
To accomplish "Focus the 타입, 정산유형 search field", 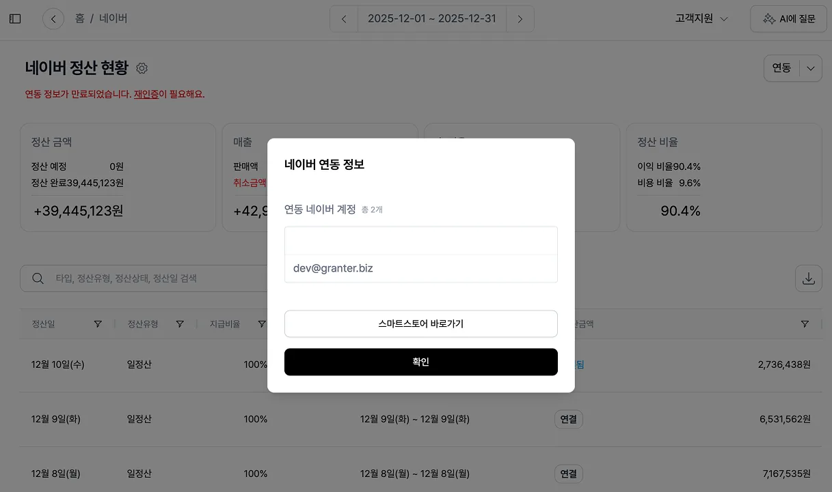I will coord(157,278).
